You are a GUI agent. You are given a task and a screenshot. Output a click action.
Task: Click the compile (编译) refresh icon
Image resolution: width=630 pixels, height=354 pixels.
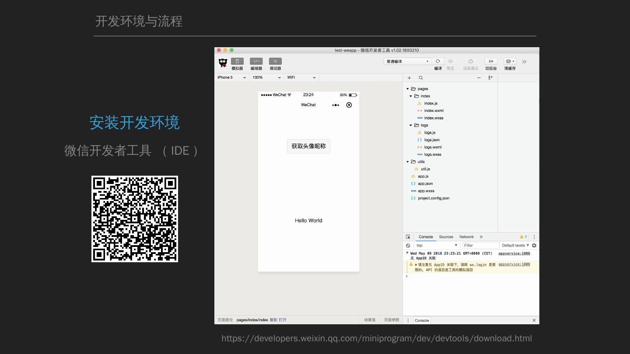point(437,62)
